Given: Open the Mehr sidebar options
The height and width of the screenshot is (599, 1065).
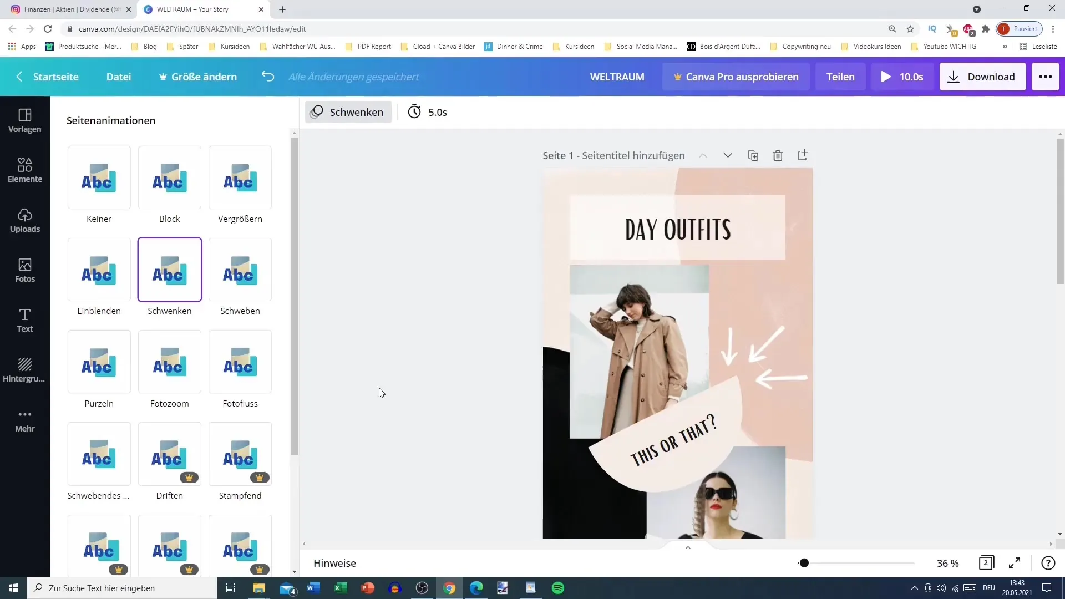Looking at the screenshot, I should 25,420.
